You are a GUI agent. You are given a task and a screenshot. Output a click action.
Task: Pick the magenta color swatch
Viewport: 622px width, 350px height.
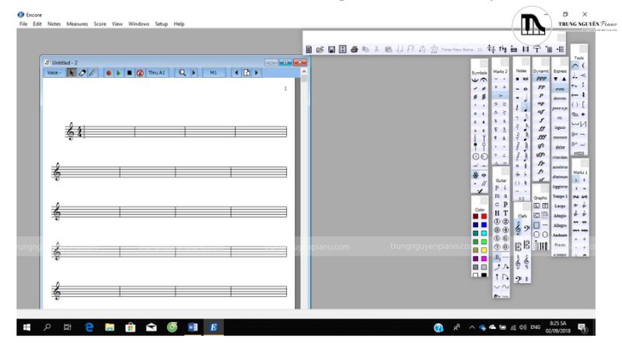point(484,258)
